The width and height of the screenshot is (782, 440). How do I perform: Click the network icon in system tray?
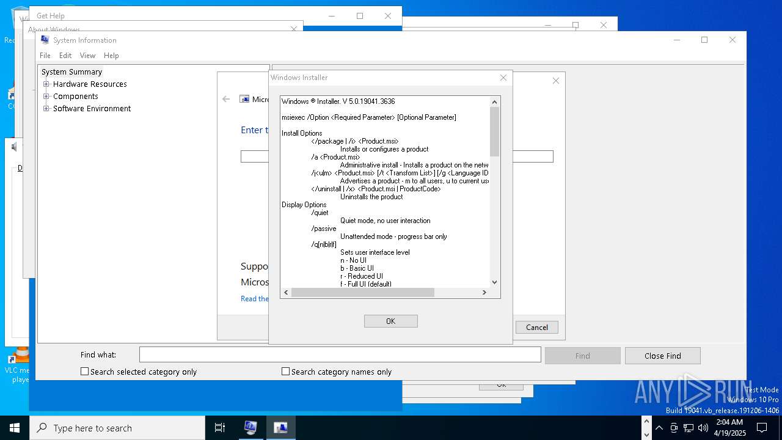pos(689,428)
